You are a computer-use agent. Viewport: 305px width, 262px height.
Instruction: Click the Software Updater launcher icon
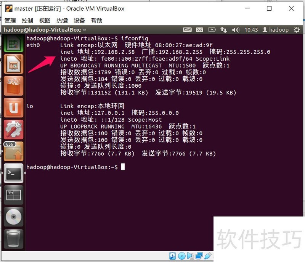[x=13, y=151]
